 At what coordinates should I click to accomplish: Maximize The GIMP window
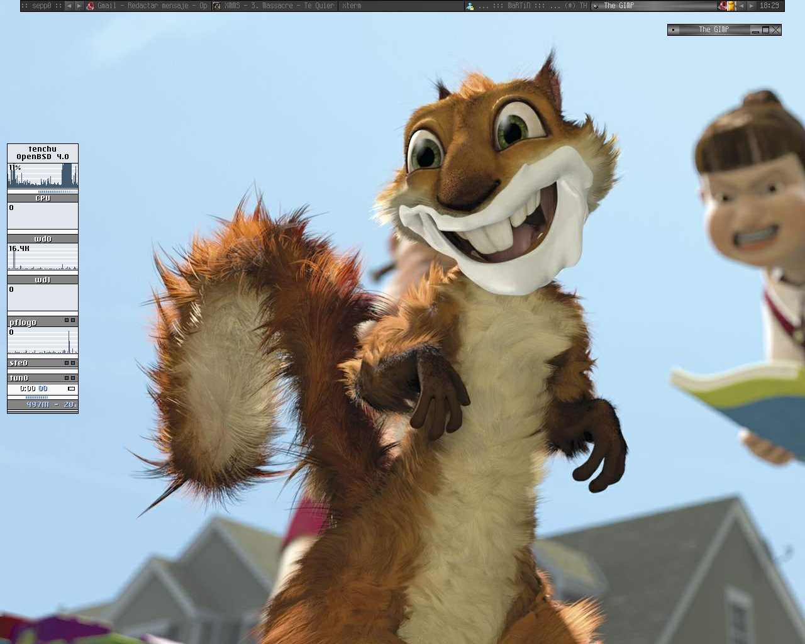pyautogui.click(x=765, y=30)
